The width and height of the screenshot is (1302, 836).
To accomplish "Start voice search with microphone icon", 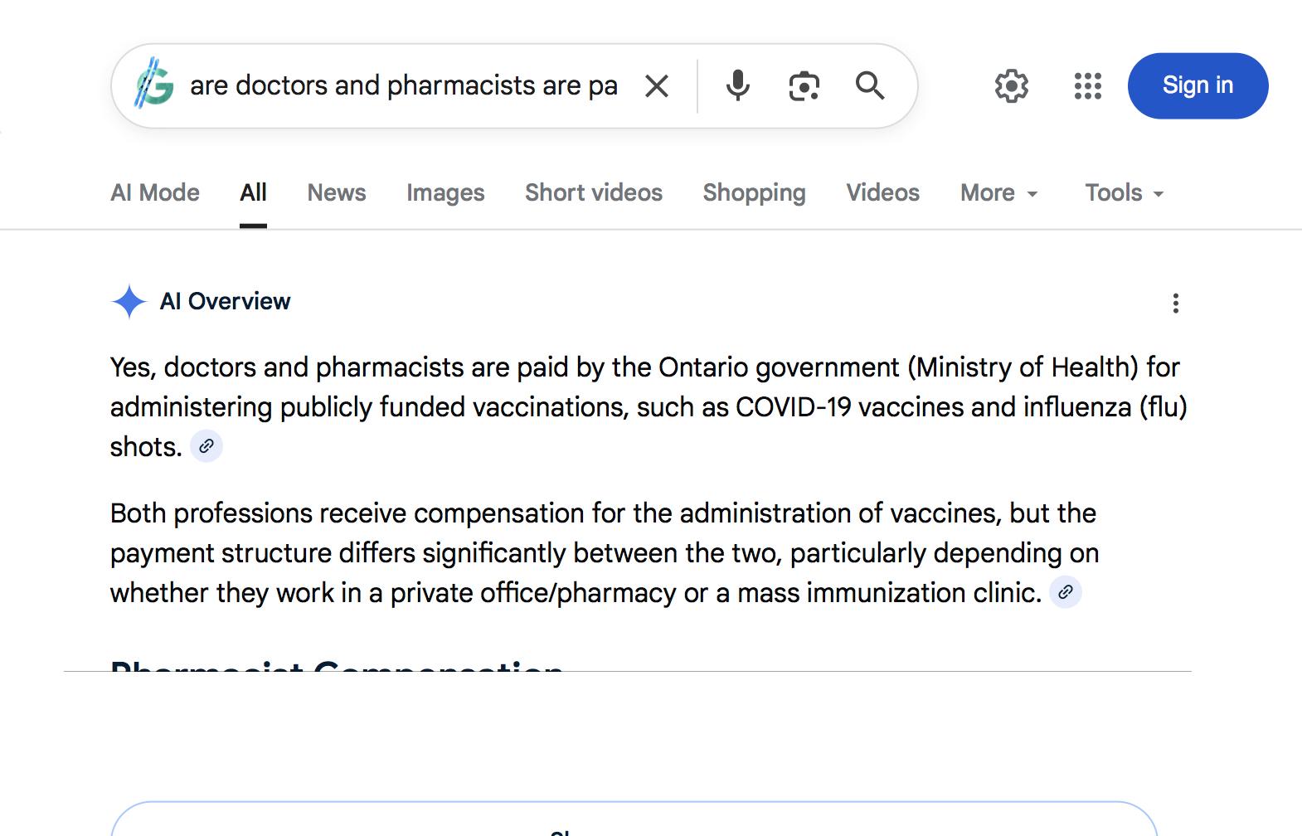I will 737,85.
